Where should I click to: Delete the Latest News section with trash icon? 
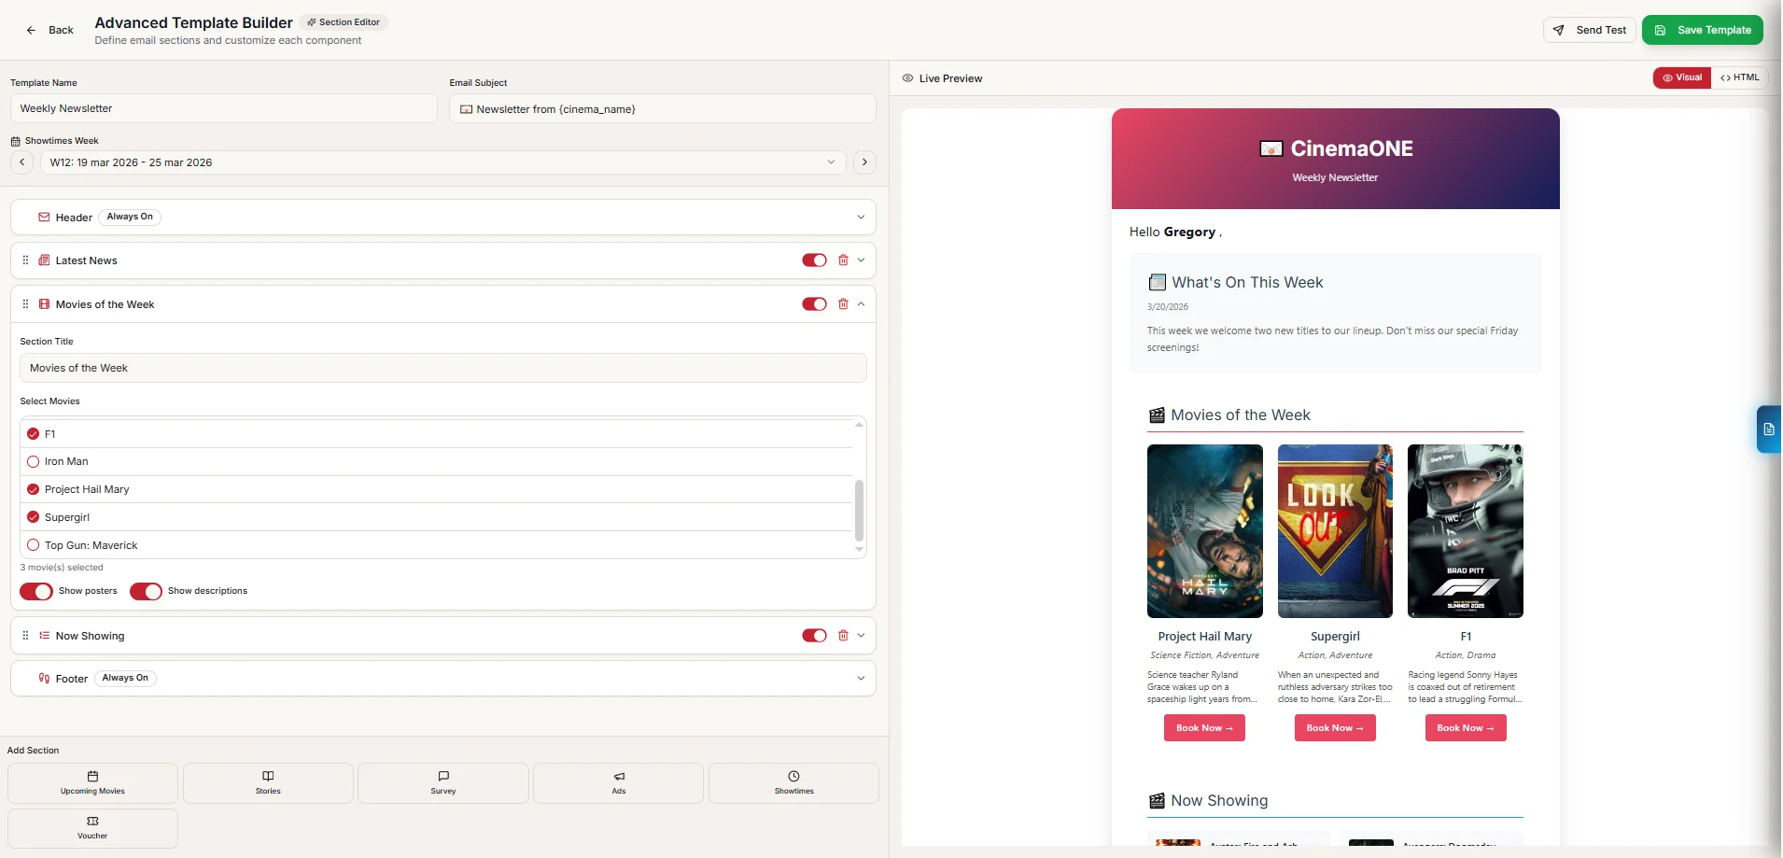(x=843, y=260)
